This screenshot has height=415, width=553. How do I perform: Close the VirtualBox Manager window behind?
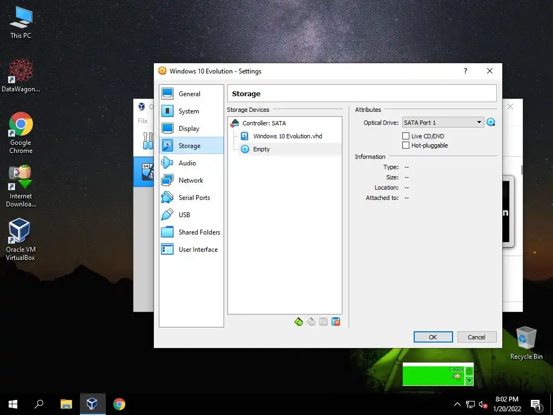click(x=510, y=106)
